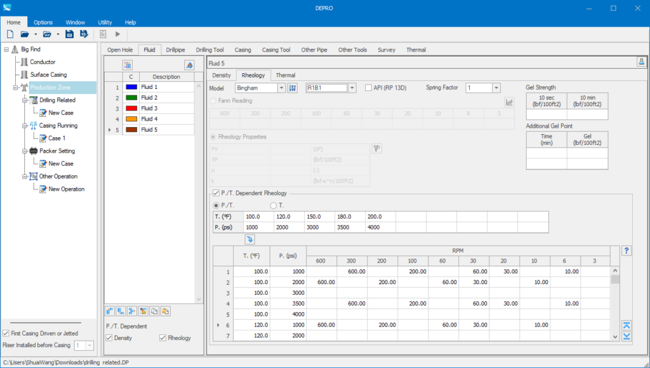Collapse the Production Zone tree node
The width and height of the screenshot is (650, 368).
[15, 88]
